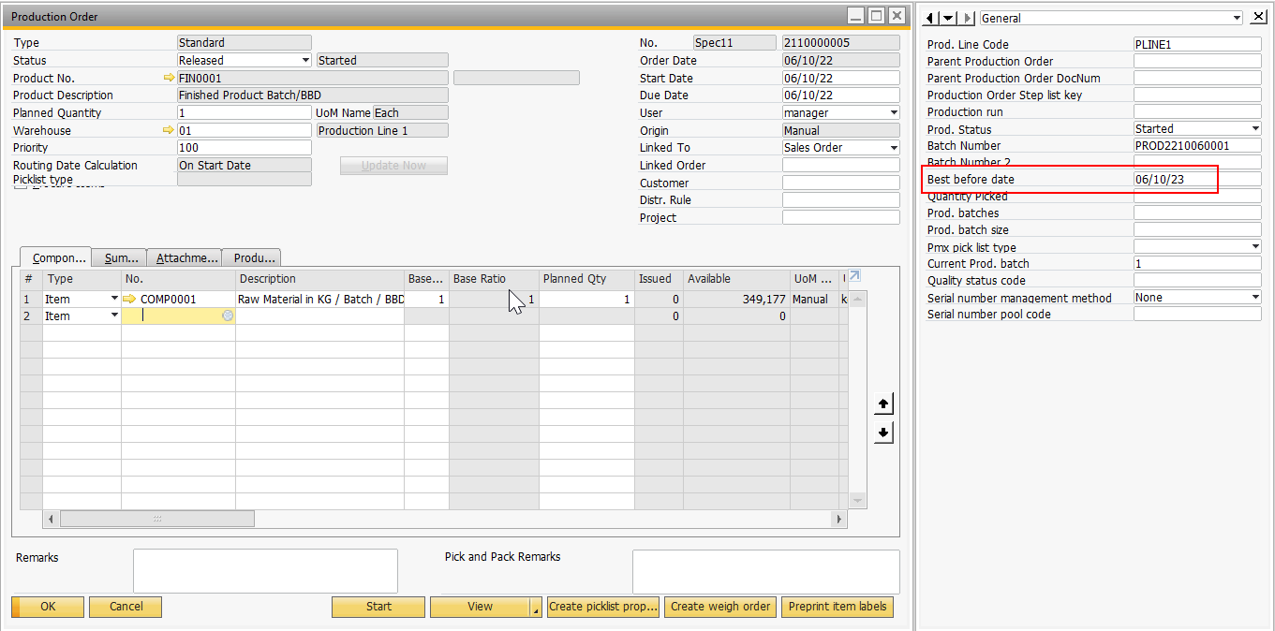The height and width of the screenshot is (631, 1275).
Task: Click into the Remarks text box
Action: (265, 571)
